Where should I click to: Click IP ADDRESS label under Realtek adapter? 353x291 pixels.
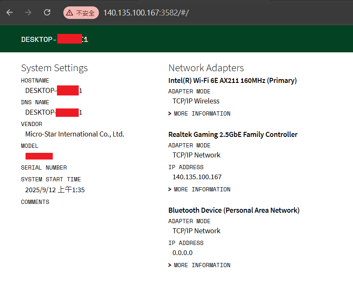click(x=186, y=167)
